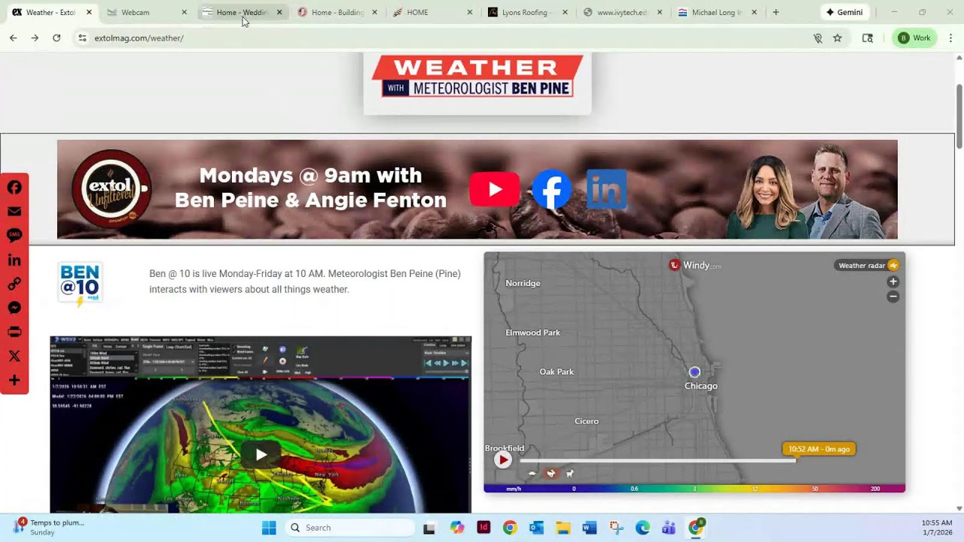Open Chrome's three-dot menu
This screenshot has height=542, width=964.
click(x=950, y=38)
